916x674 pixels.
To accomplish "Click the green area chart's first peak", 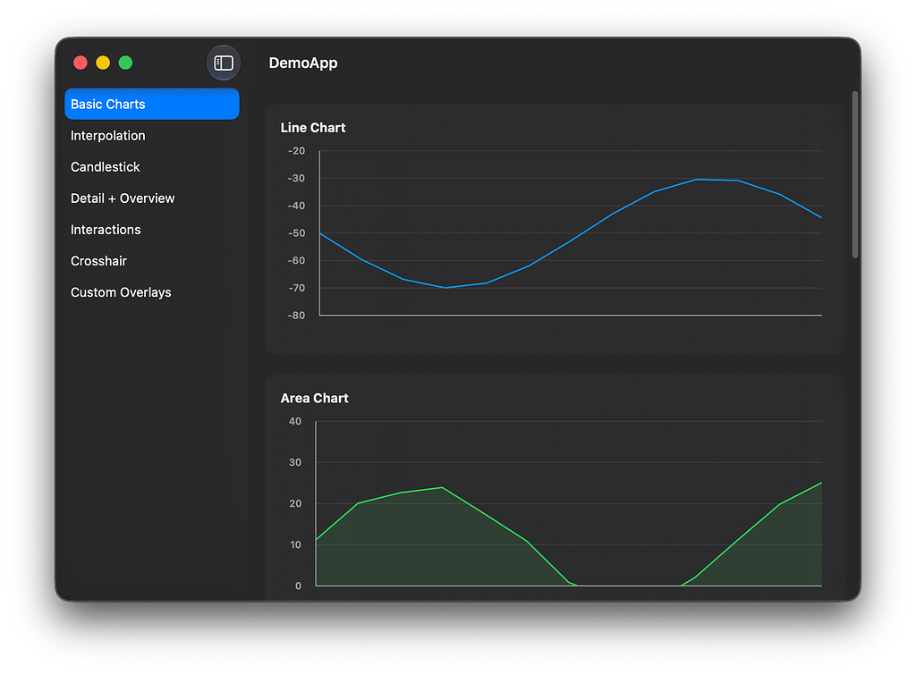I will [442, 487].
